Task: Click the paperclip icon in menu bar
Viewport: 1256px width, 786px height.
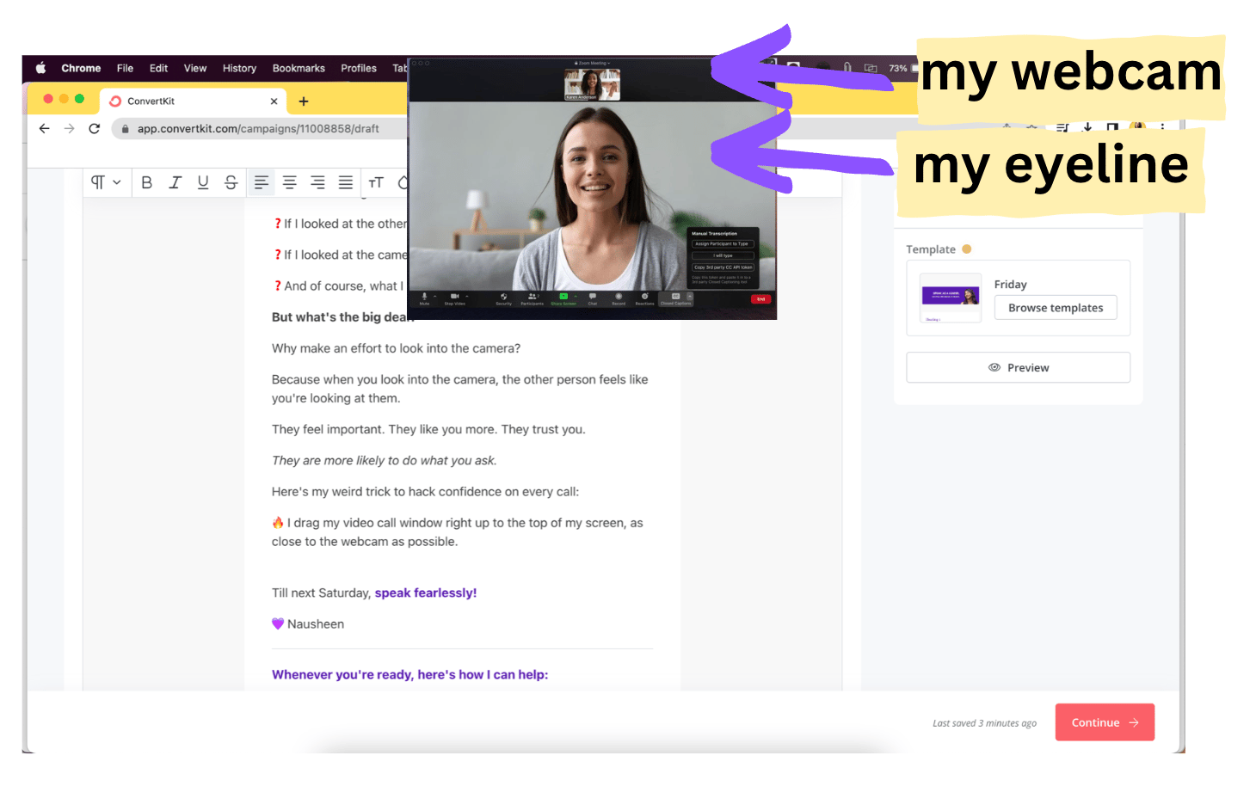Action: click(x=847, y=67)
